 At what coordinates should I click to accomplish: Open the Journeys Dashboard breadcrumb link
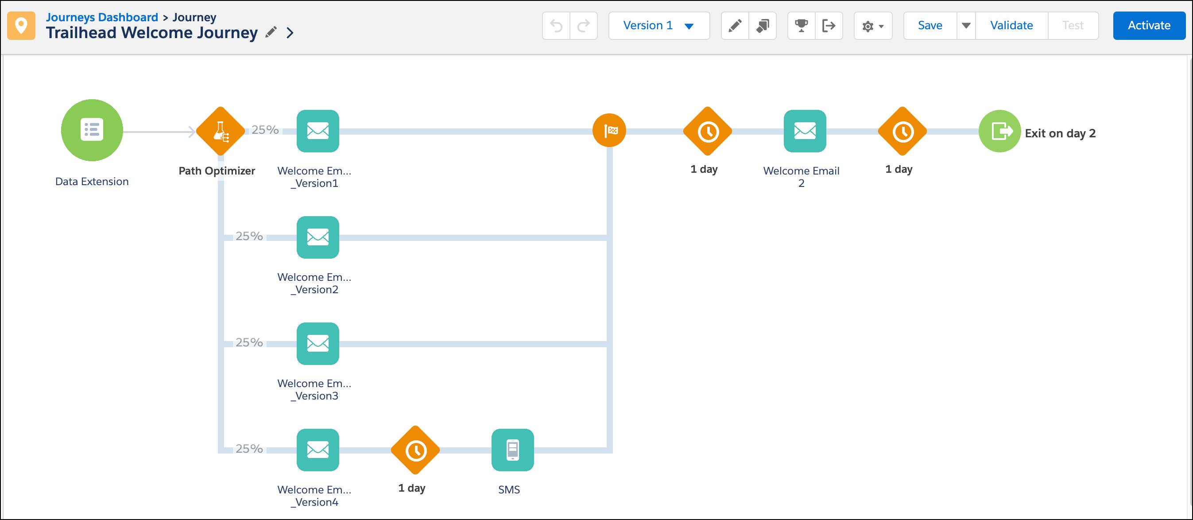(x=102, y=17)
